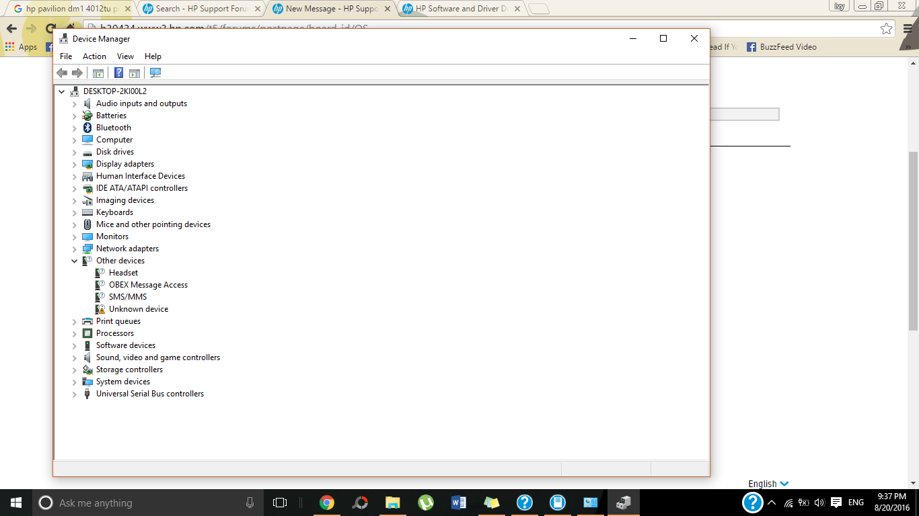
Task: Expand Universal Serial Bus controllers
Action: pos(74,394)
